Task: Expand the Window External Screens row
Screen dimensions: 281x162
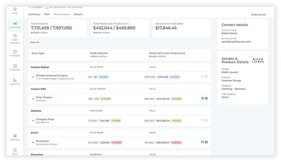Action: pos(33,77)
